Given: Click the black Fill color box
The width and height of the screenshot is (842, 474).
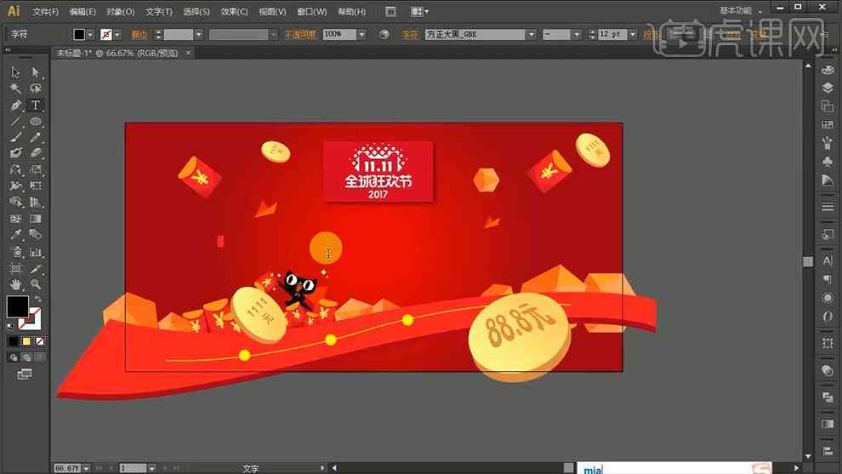Looking at the screenshot, I should click(17, 306).
